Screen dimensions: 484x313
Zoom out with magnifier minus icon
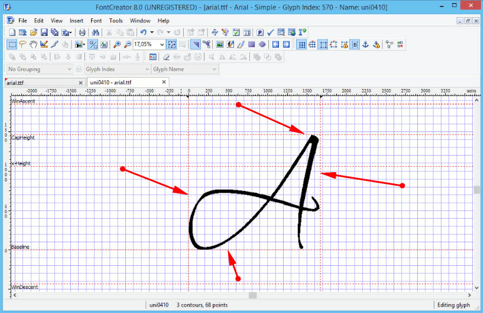[127, 45]
